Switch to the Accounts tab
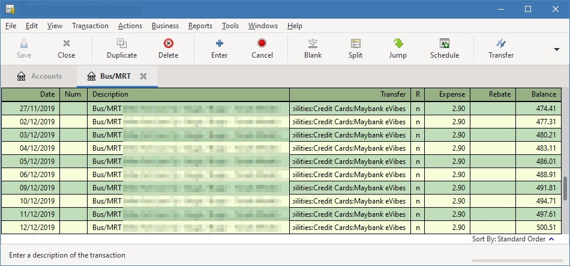Image resolution: width=570 pixels, height=266 pixels. pos(39,76)
